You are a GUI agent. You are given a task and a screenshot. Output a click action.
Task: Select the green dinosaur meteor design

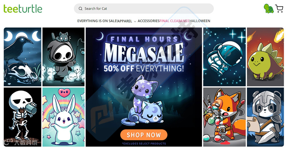pos(265,57)
